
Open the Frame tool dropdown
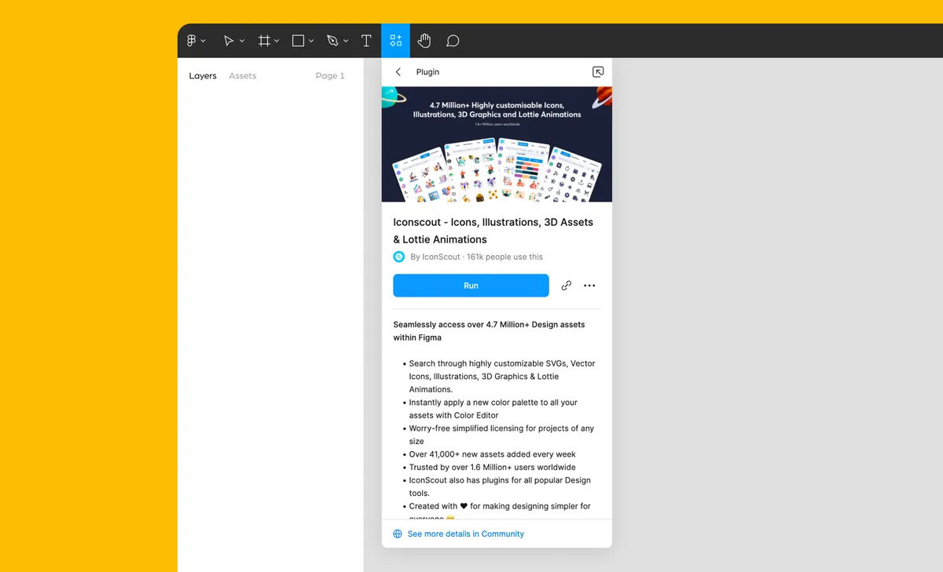coord(275,40)
